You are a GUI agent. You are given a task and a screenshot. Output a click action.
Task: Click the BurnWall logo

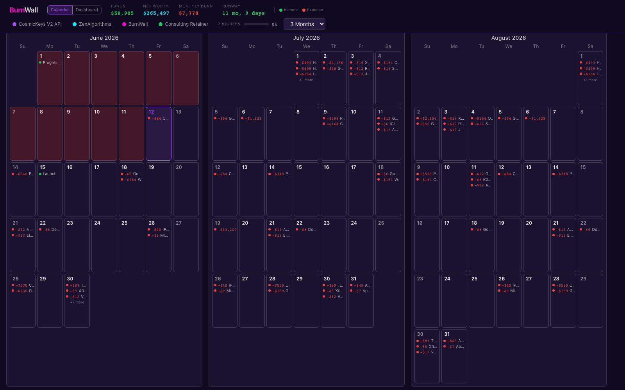(24, 10)
